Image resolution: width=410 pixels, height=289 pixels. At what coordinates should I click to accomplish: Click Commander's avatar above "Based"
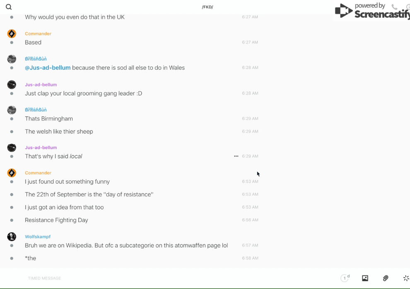(x=12, y=34)
